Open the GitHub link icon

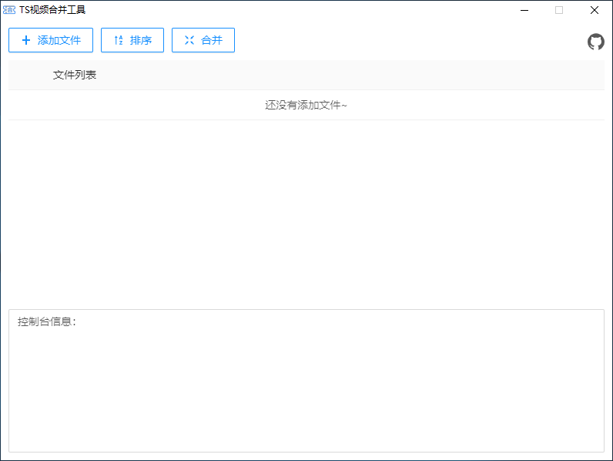pyautogui.click(x=596, y=42)
